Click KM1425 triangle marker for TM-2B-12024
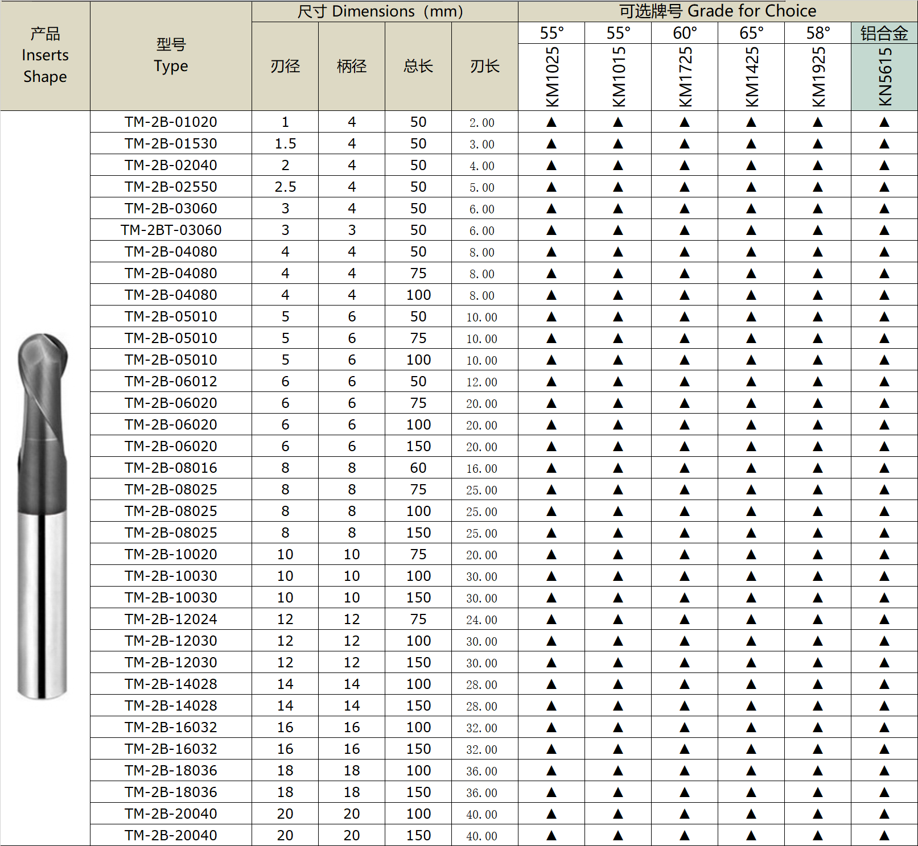Image resolution: width=918 pixels, height=846 pixels. 751,619
